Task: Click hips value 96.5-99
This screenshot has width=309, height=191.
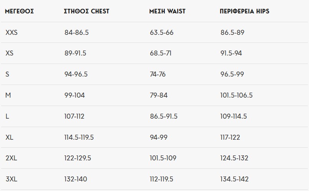Action: 232,74
